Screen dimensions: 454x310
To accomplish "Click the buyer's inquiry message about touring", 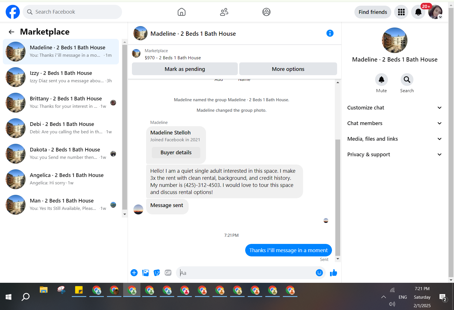I will pos(224,182).
